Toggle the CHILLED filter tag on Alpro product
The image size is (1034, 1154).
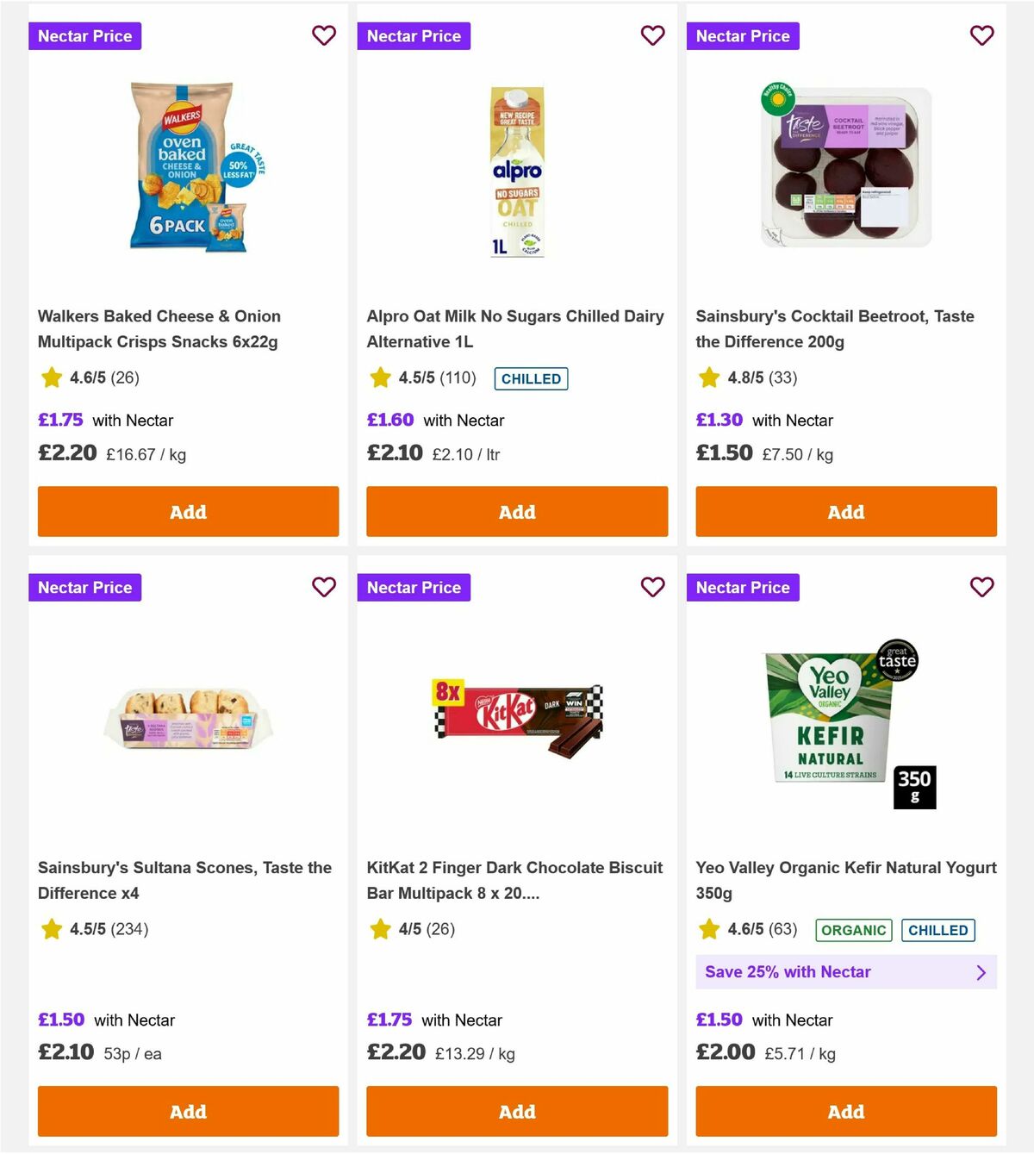pos(531,378)
